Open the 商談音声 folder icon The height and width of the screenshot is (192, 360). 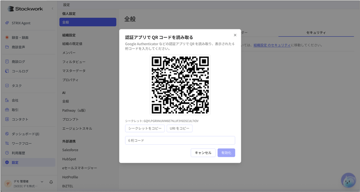coord(7,47)
